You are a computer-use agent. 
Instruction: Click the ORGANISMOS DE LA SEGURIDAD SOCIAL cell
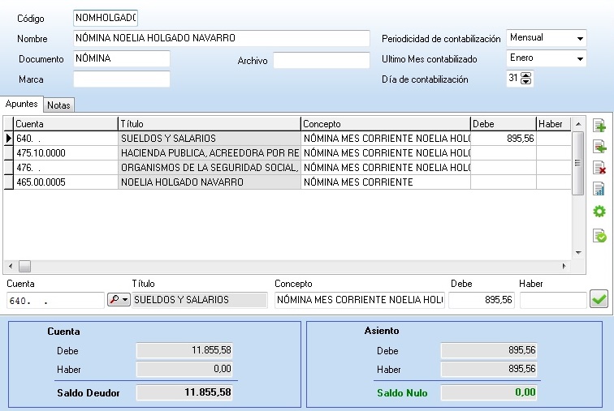[209, 168]
